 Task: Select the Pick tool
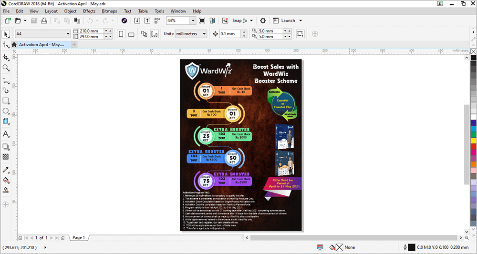click(x=5, y=34)
